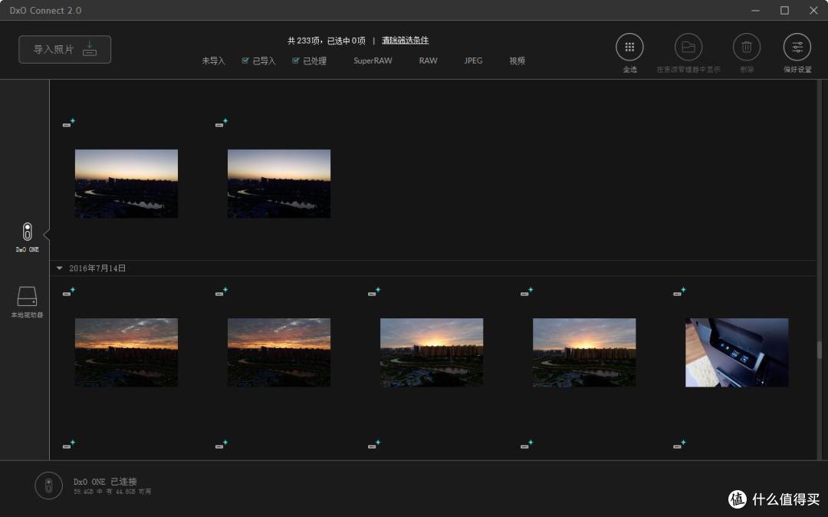Viewport: 828px width, 517px height.
Task: Click the 清除筛选条件 clear filters link
Action: point(405,40)
